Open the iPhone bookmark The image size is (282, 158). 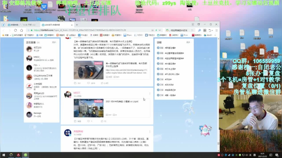(128, 35)
